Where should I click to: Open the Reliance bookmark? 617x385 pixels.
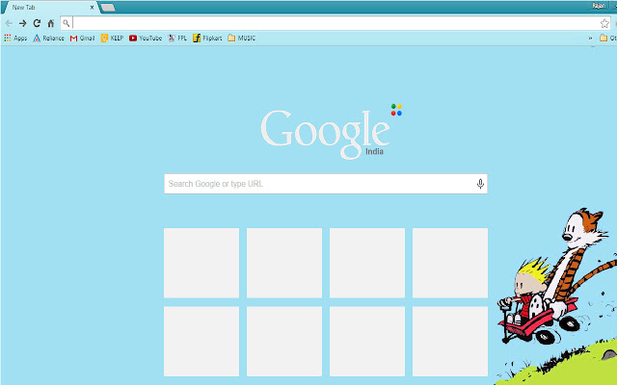(x=49, y=38)
